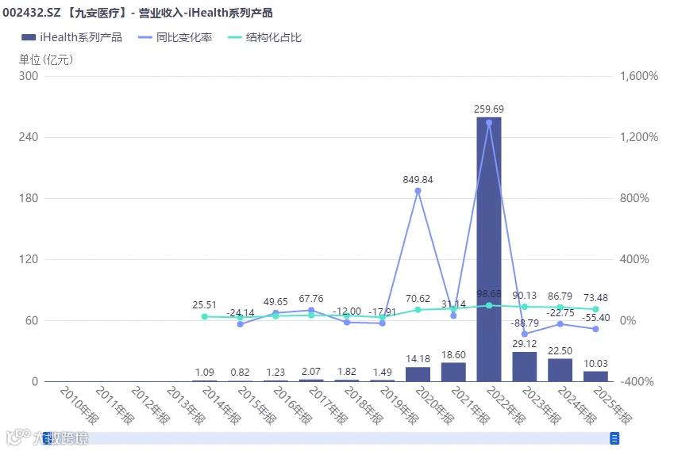This screenshot has width=674, height=451.
Task: Click the right handle of the data zoom slider
Action: click(614, 438)
